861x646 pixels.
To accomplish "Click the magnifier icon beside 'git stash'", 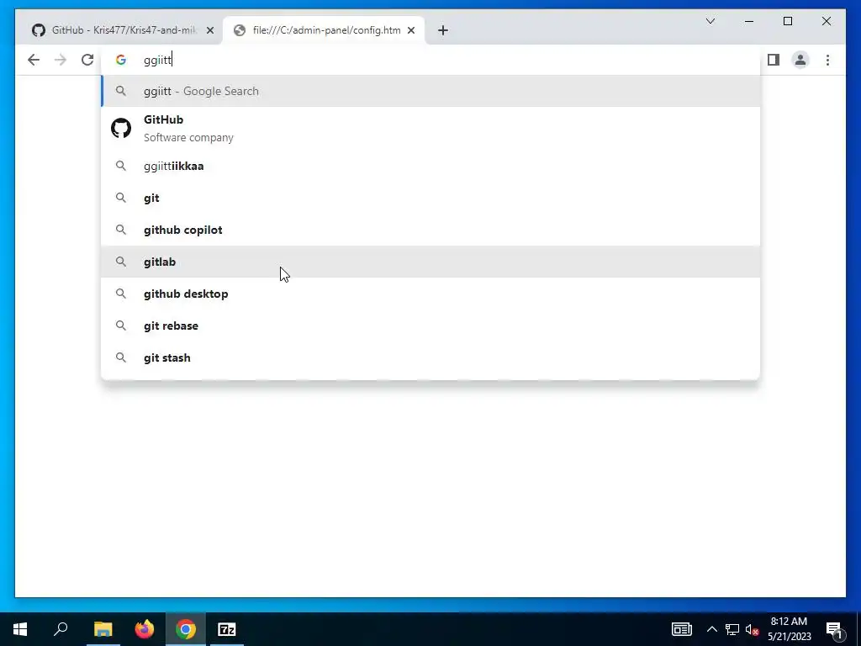I will [x=121, y=357].
